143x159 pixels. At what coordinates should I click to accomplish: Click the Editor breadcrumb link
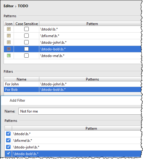[x=8, y=6]
